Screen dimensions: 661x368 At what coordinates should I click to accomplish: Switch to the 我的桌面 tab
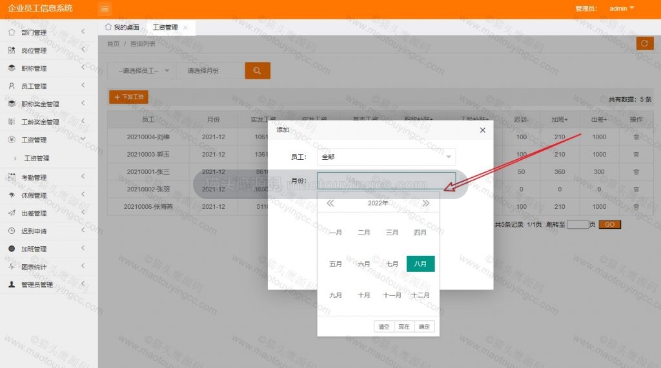tap(122, 27)
